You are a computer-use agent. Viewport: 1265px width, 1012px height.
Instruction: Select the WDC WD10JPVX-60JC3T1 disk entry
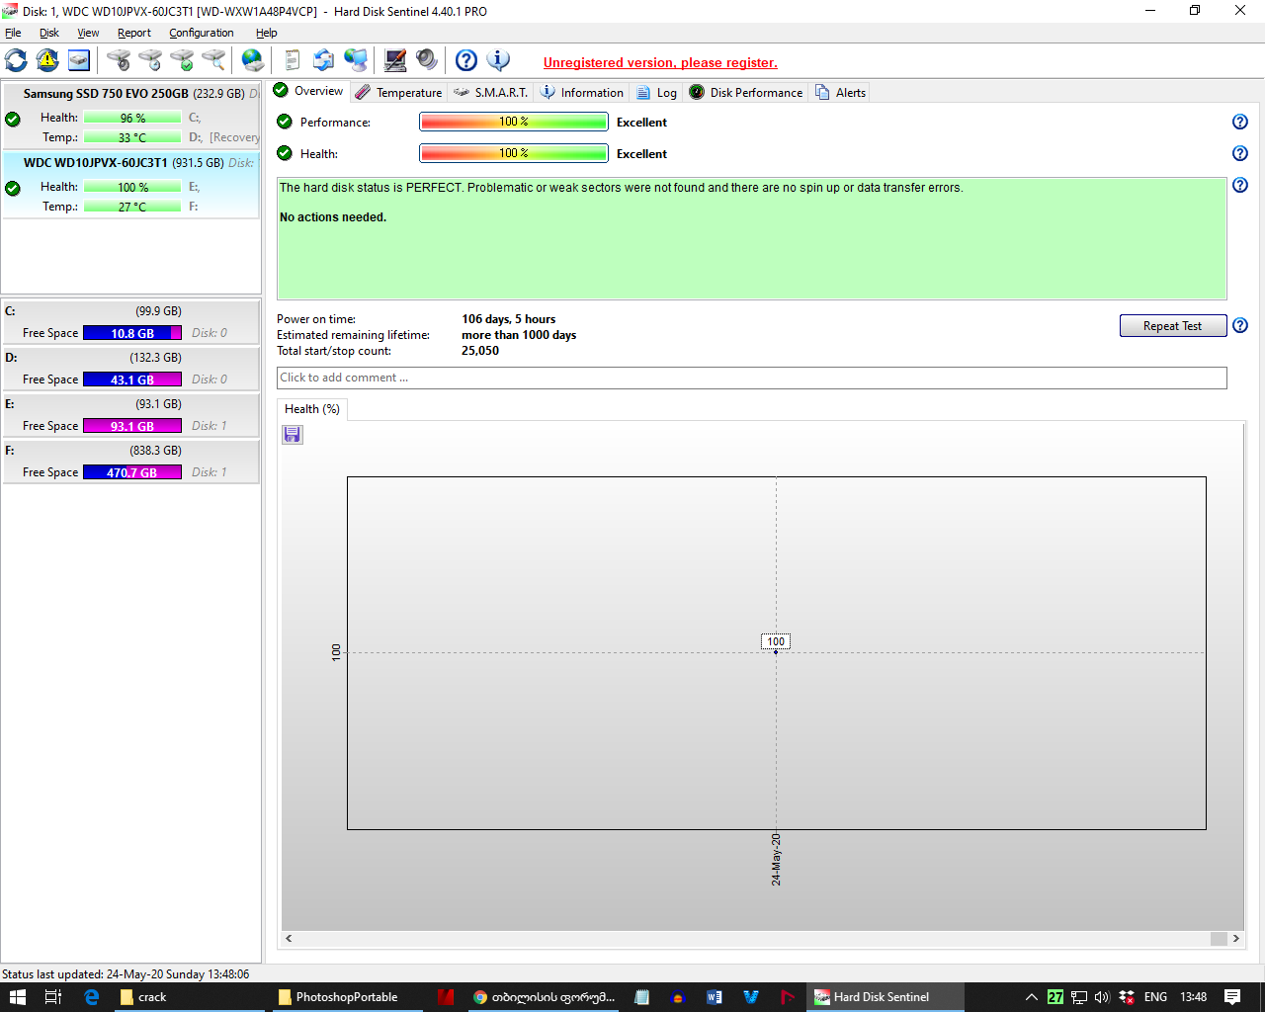(130, 185)
